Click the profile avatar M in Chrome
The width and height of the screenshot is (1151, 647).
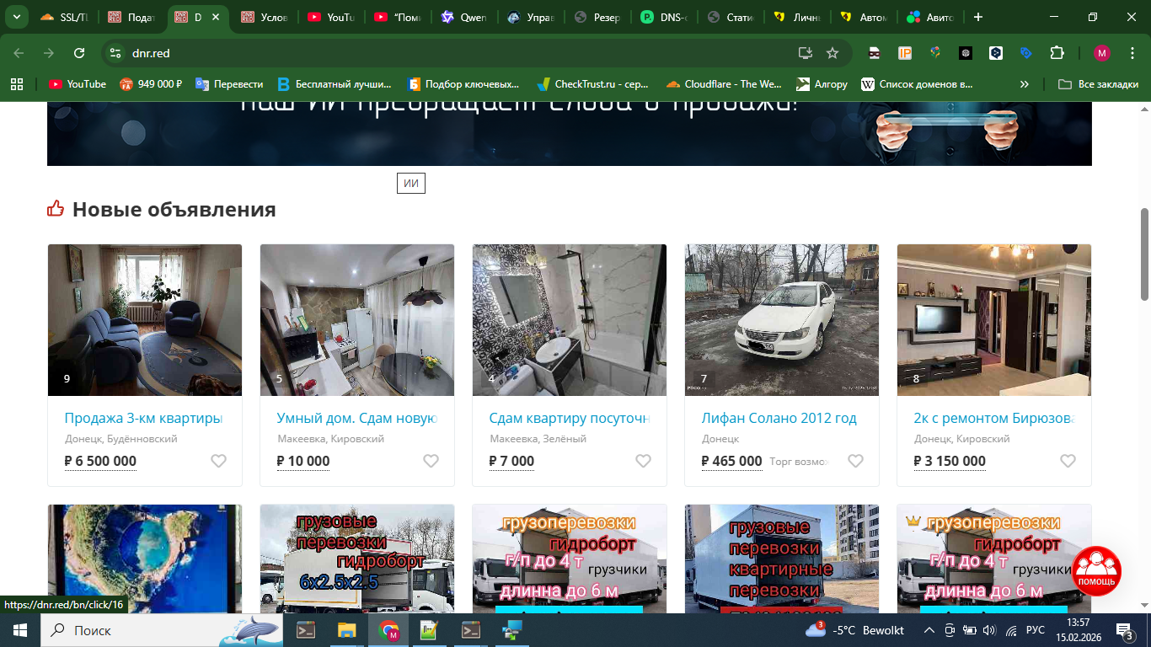click(x=1100, y=52)
